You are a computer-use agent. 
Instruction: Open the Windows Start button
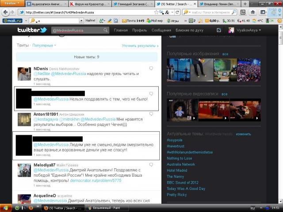coord(6,208)
